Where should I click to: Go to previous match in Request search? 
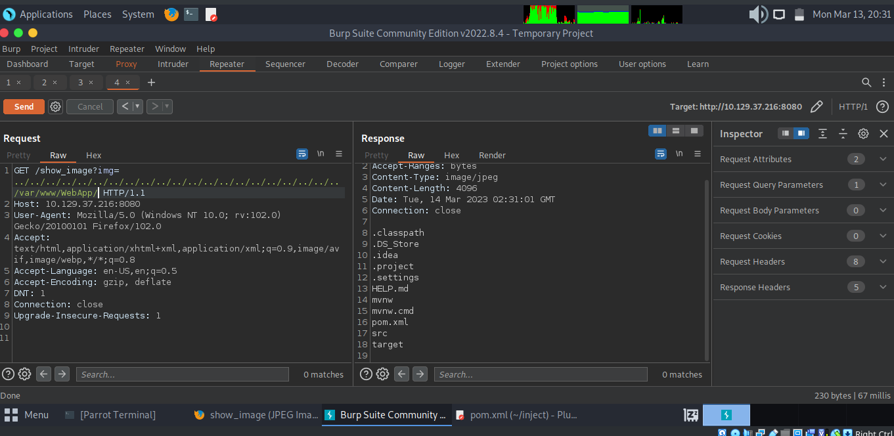(44, 374)
